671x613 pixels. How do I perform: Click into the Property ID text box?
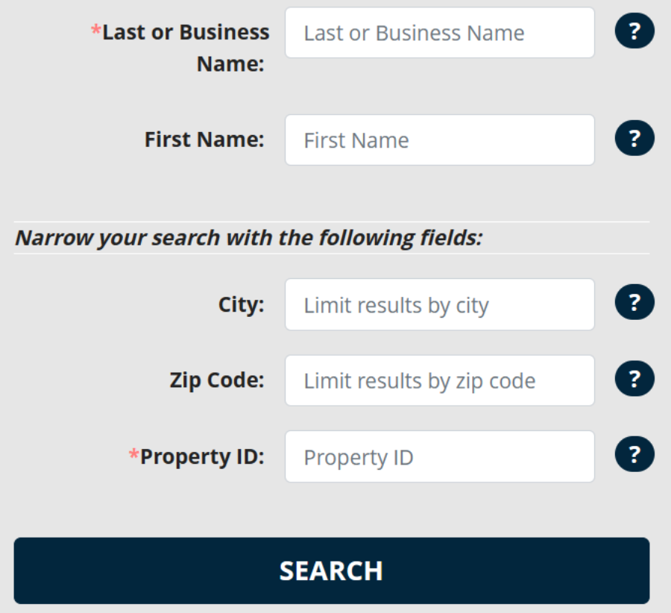point(440,457)
